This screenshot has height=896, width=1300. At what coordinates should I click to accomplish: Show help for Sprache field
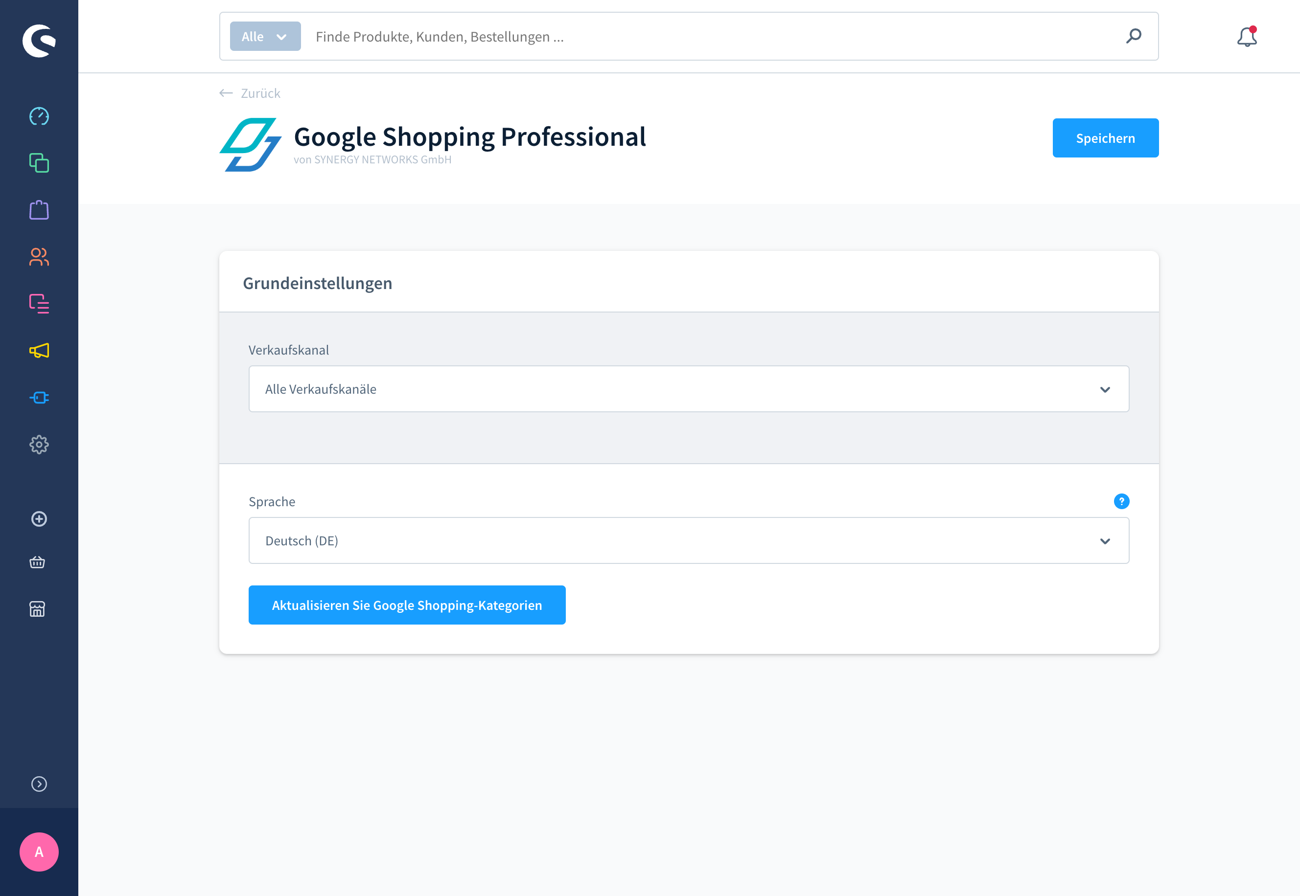(1121, 501)
